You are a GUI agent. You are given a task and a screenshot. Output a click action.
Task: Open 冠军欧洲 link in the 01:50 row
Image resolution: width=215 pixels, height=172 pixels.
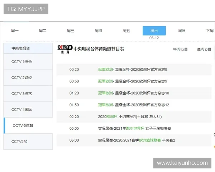(105, 105)
